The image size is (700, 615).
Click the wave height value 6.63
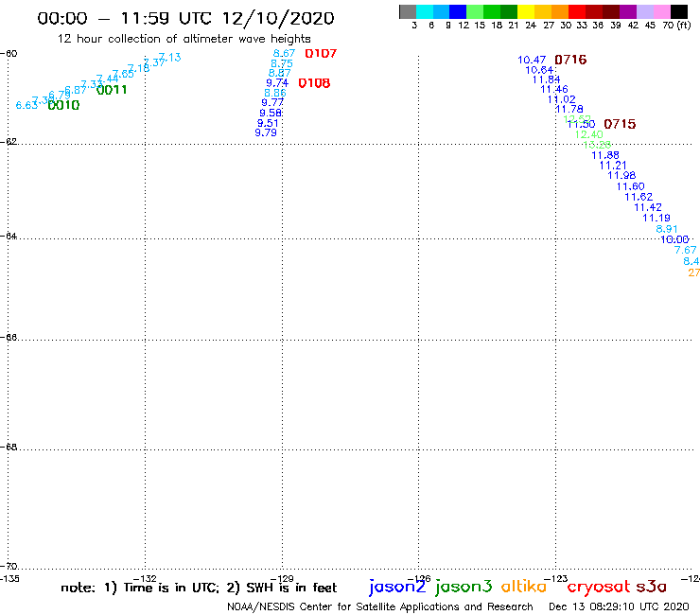[26, 105]
